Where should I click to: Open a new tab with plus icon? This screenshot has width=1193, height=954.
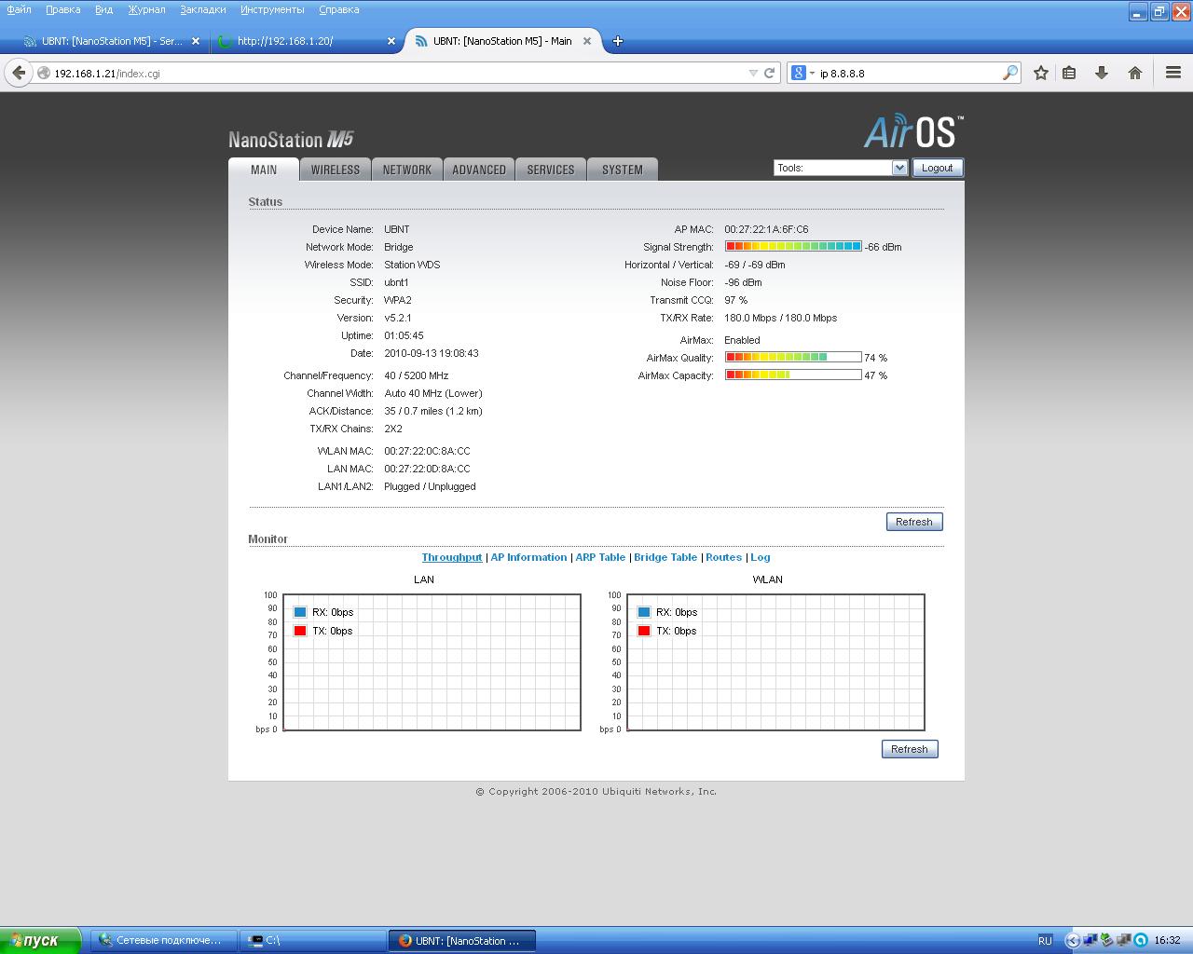click(x=617, y=41)
